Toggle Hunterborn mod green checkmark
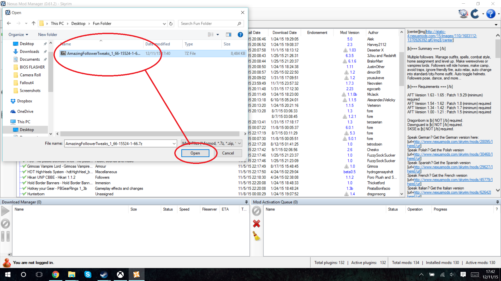 [25, 194]
